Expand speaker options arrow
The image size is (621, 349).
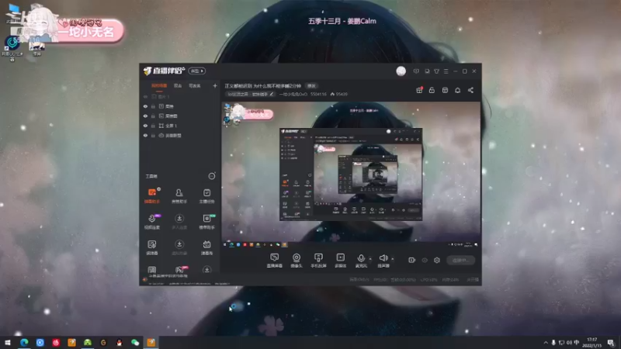coord(393,259)
